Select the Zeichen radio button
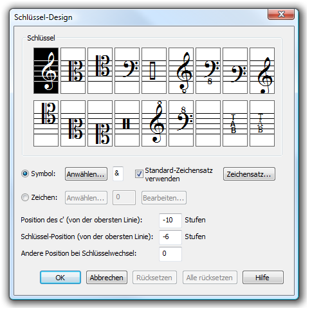This screenshot has width=312, height=313. pos(25,197)
